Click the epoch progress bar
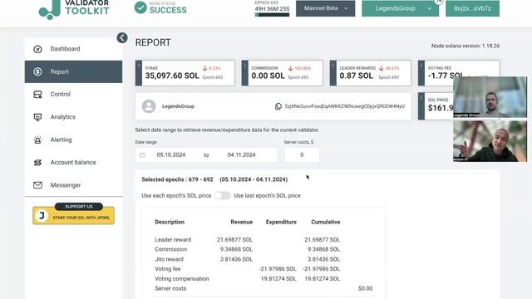The image size is (532, 299). 272,15
